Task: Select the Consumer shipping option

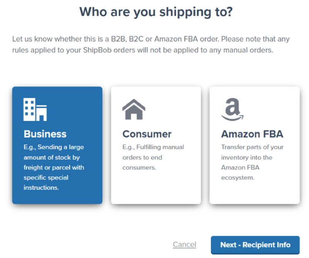Action: pyautogui.click(x=156, y=145)
